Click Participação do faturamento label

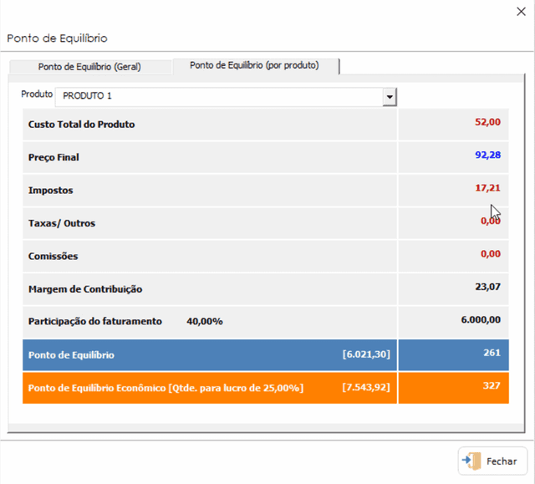95,321
